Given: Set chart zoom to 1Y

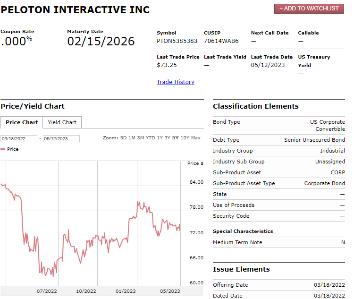Looking at the screenshot, I should pos(160,138).
